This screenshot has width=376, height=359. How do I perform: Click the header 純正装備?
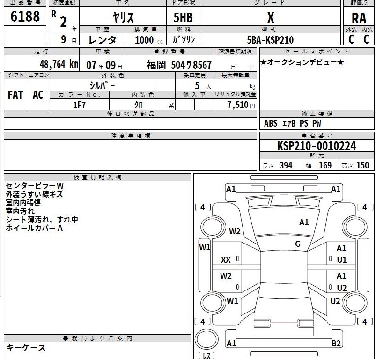pyautogui.click(x=317, y=114)
